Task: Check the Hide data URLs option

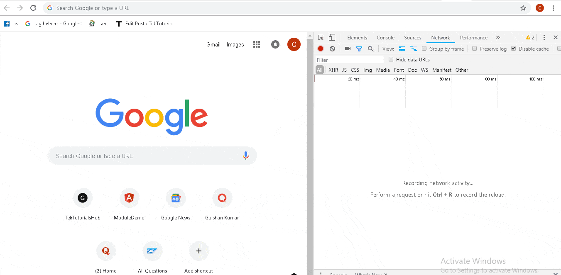Action: click(391, 59)
